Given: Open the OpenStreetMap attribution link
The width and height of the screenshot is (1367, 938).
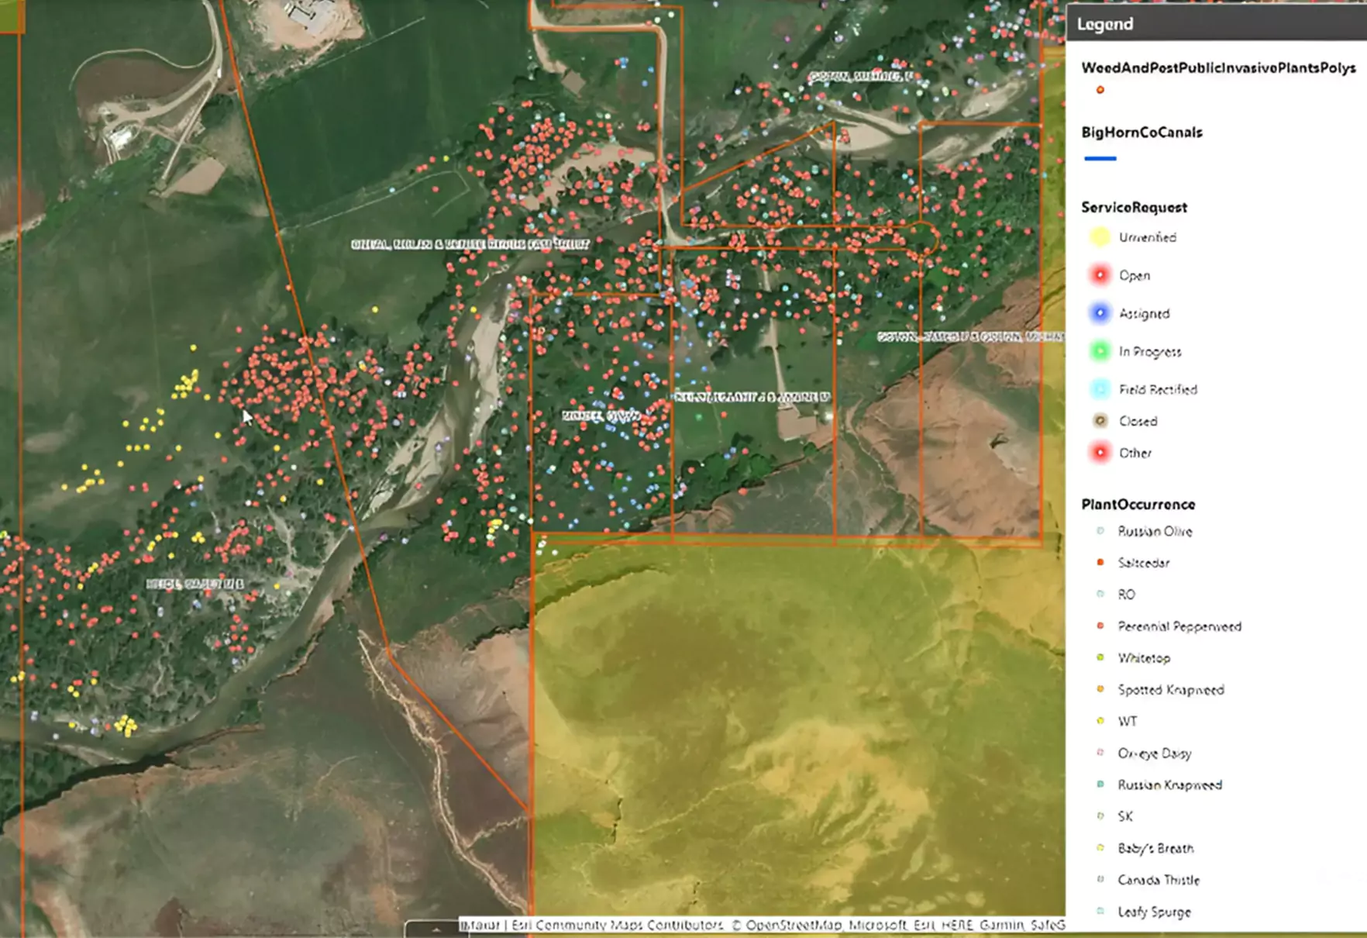Looking at the screenshot, I should tap(794, 925).
